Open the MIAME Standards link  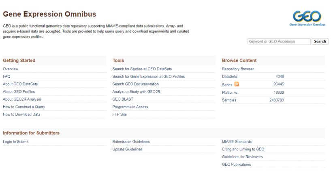237,142
